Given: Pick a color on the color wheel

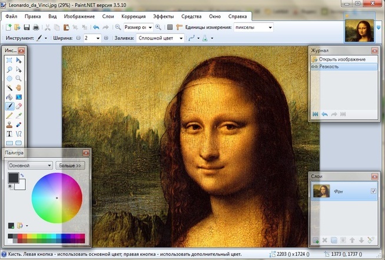Looking at the screenshot, I should pyautogui.click(x=57, y=198).
